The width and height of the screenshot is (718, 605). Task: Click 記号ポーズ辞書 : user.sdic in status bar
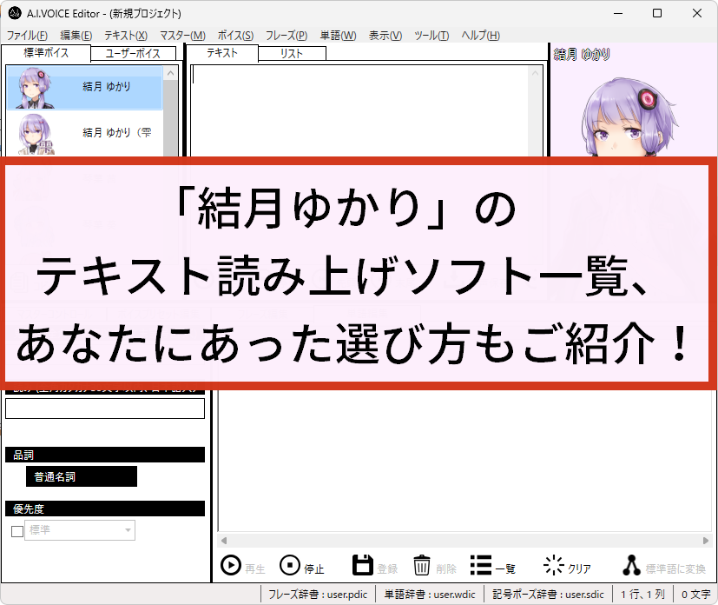click(548, 595)
